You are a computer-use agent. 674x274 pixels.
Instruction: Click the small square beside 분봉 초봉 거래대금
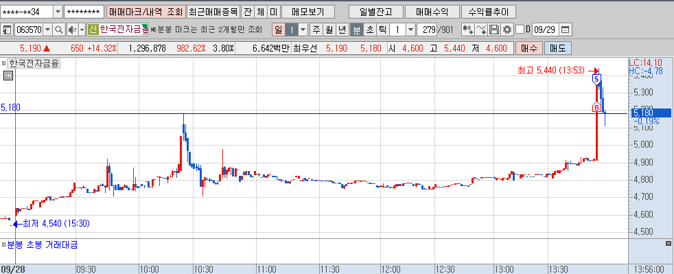pyautogui.click(x=4, y=244)
